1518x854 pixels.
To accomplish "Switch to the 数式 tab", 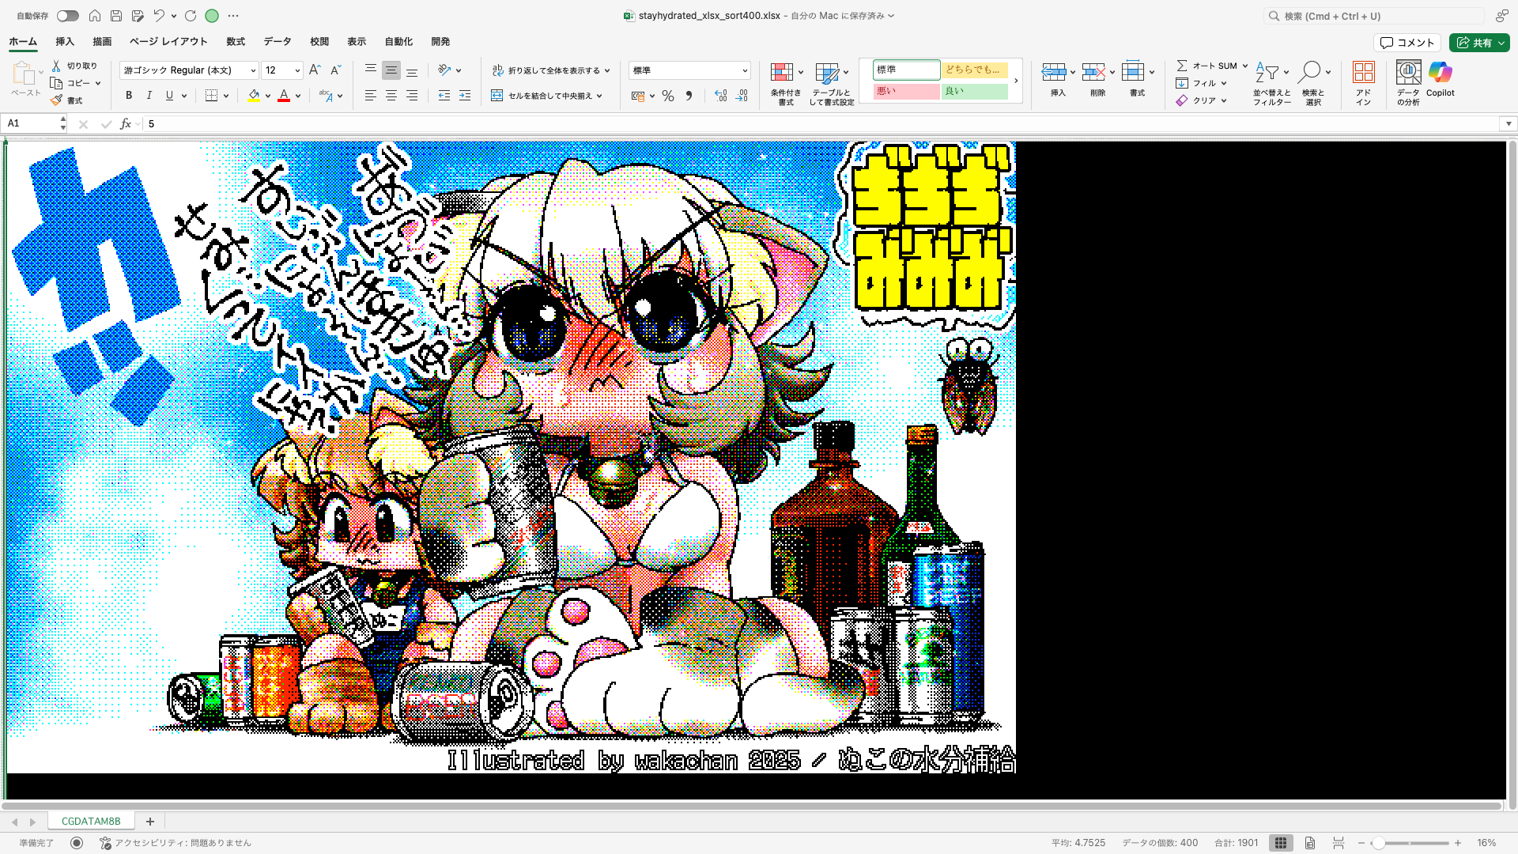I will click(236, 42).
